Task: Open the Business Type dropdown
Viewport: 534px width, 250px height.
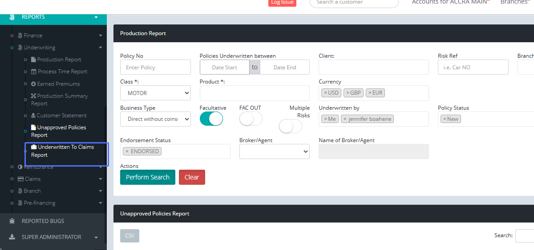Action: pos(155,119)
